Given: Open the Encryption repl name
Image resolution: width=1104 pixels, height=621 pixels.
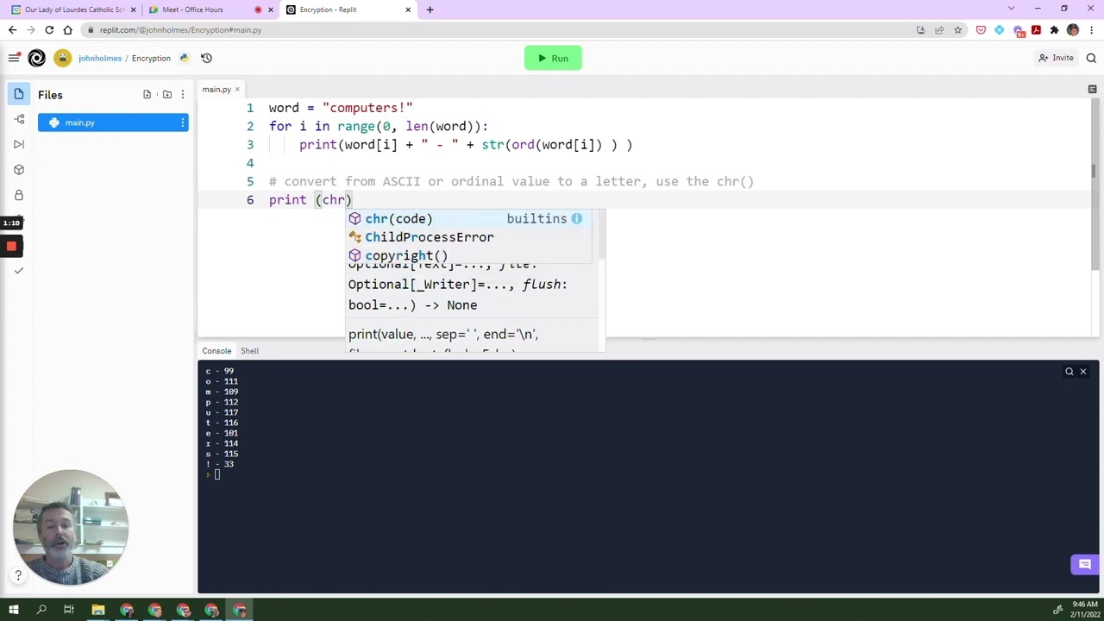Looking at the screenshot, I should tap(151, 58).
